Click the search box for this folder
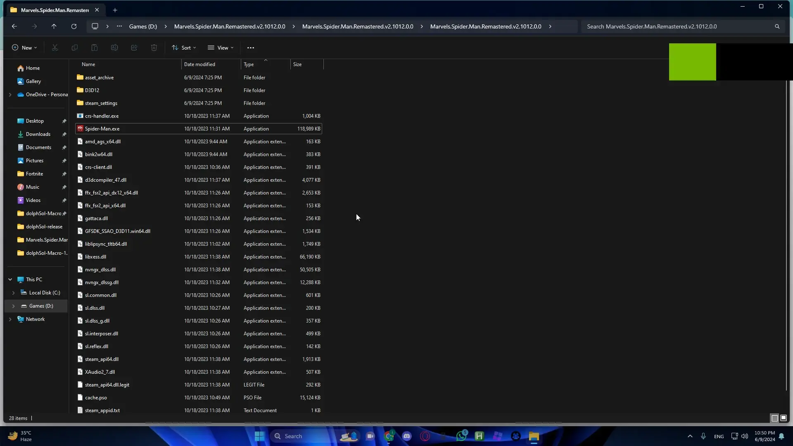 click(677, 26)
